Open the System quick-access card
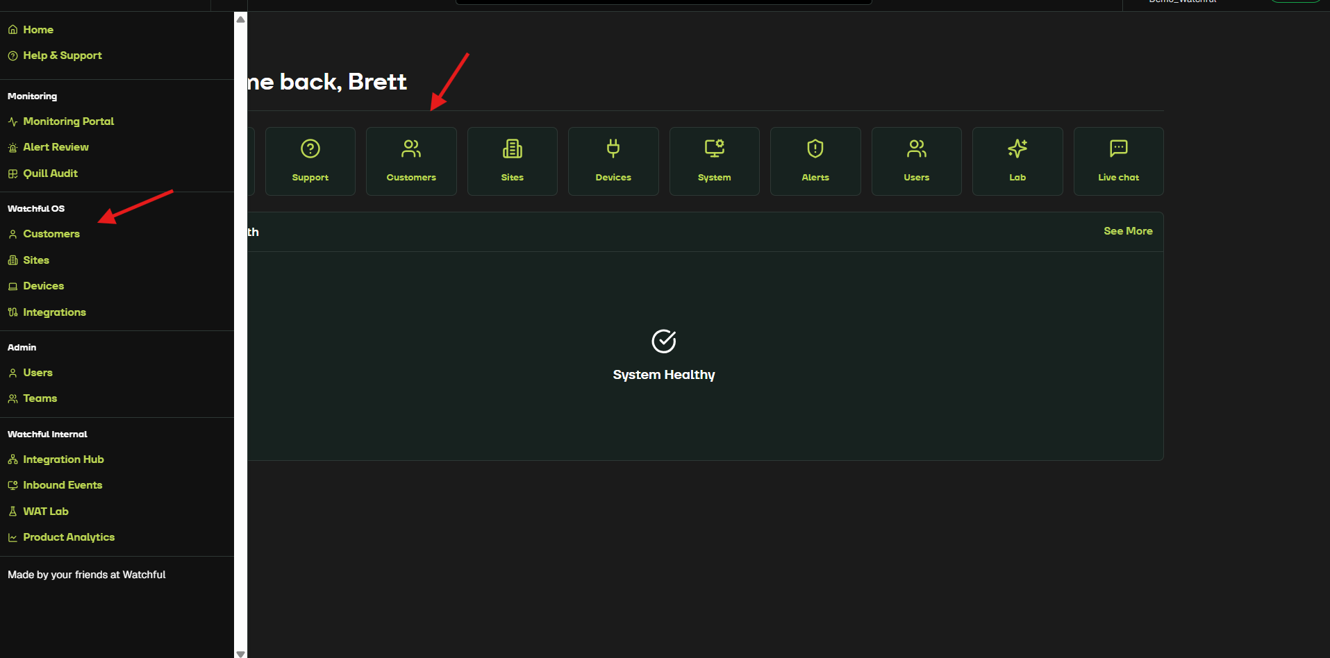The image size is (1330, 658). (x=715, y=161)
